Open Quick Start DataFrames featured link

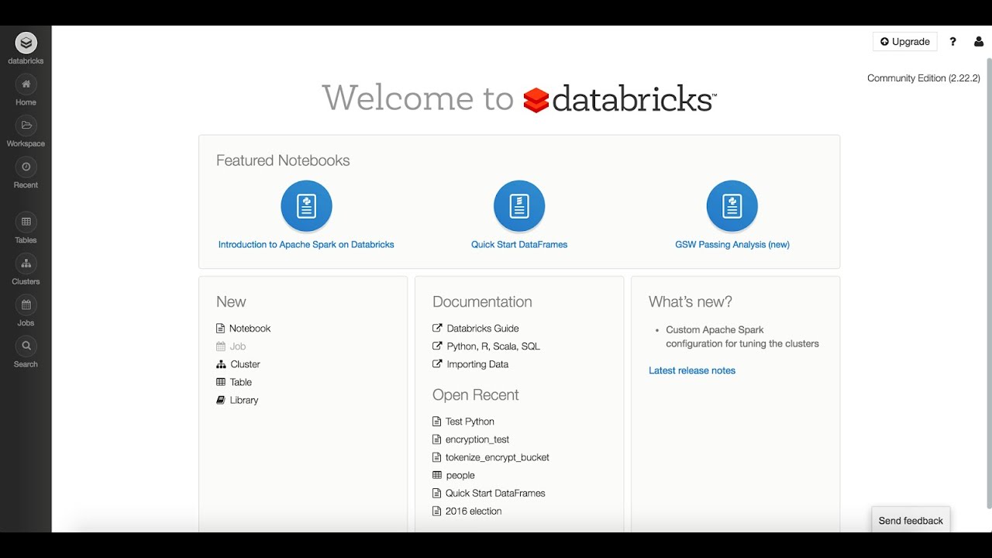pyautogui.click(x=519, y=244)
